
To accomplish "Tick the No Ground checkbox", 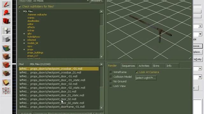I will (111, 81).
